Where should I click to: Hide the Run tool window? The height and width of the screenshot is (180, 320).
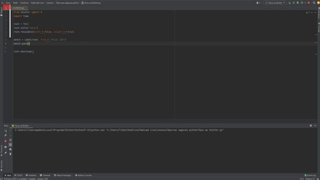[315, 125]
